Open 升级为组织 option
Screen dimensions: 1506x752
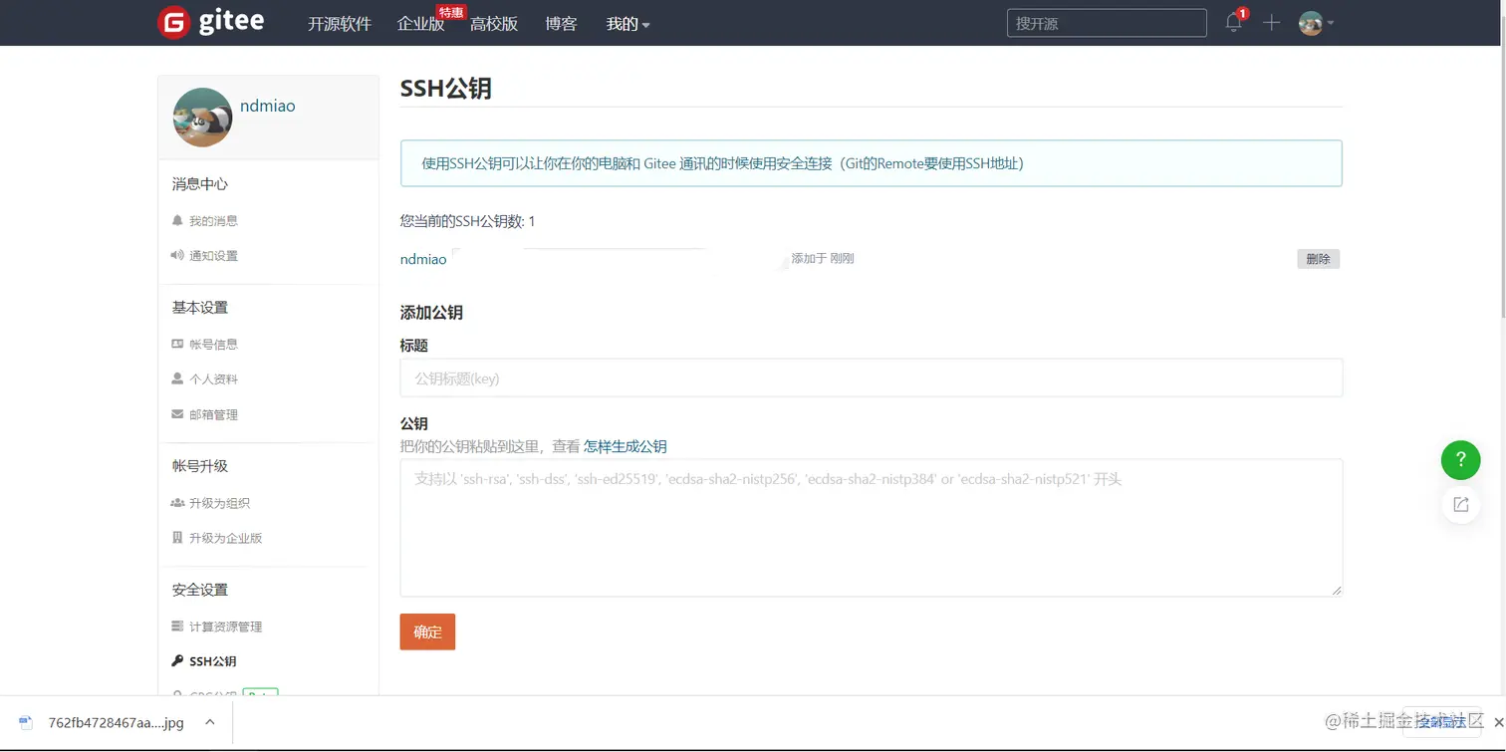pyautogui.click(x=219, y=504)
